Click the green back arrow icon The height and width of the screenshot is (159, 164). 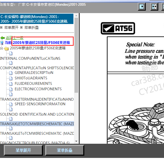(x=2, y=38)
